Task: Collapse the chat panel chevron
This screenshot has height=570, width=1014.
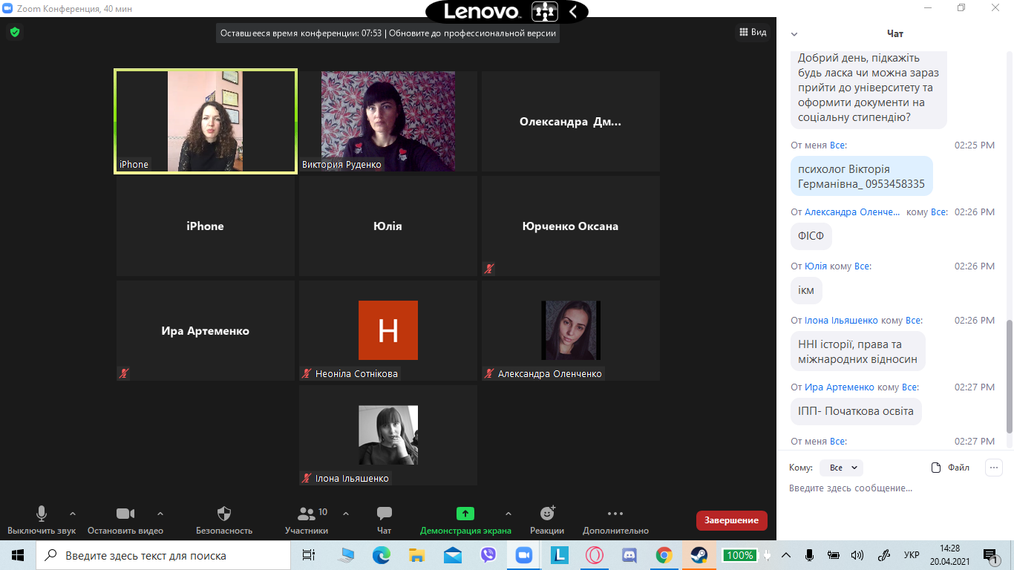Action: click(x=794, y=34)
